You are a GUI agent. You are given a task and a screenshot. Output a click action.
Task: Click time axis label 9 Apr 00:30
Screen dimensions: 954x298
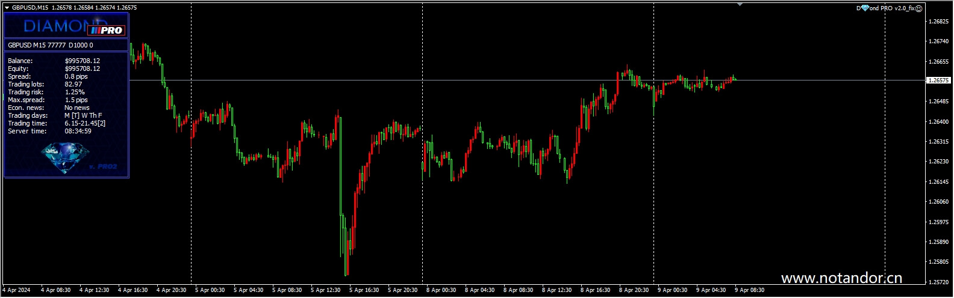(x=673, y=290)
